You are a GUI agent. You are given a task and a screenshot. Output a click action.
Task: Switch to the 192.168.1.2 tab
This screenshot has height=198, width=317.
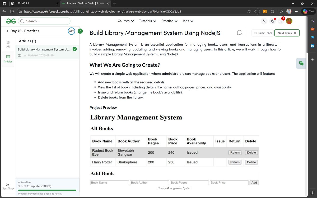(x=29, y=4)
